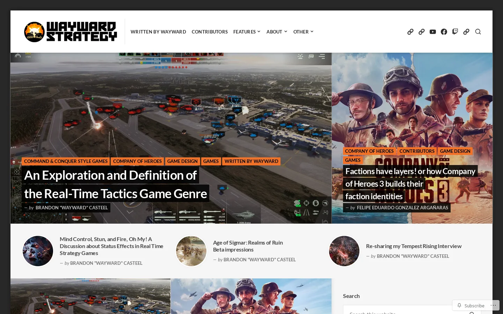Viewport: 503px width, 314px height.
Task: Open author Brandon Casteel under the Age of Sigmar article
Action: click(x=260, y=260)
